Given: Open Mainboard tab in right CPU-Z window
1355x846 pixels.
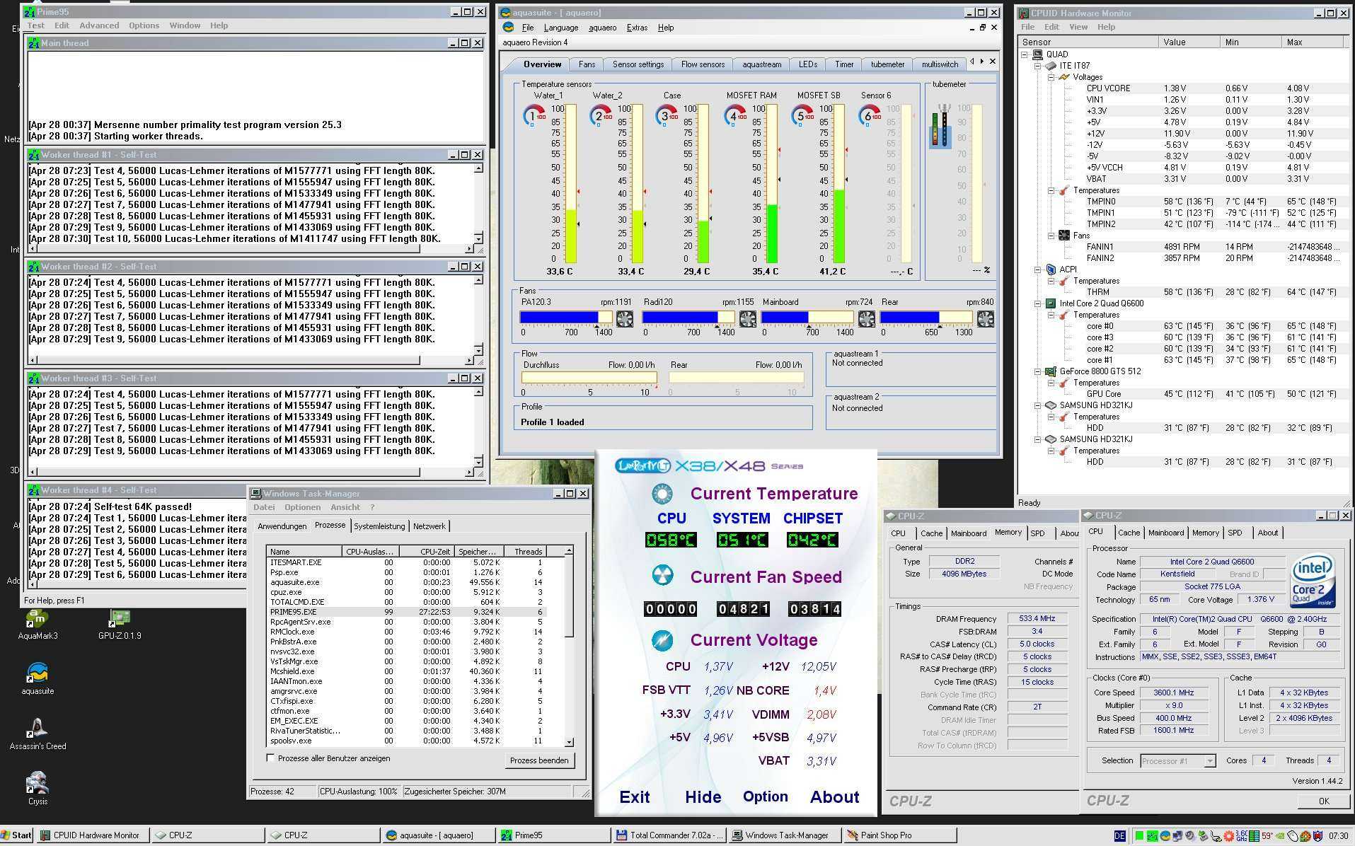Looking at the screenshot, I should pyautogui.click(x=1165, y=533).
